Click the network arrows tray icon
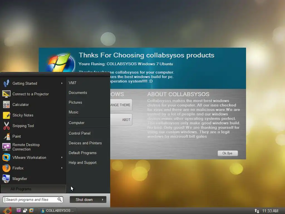This screenshot has width=285, height=214. 257,211
